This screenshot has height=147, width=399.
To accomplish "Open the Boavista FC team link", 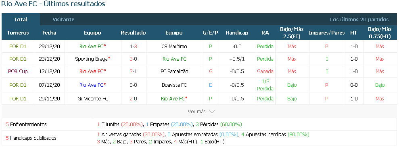I will point(174,85).
